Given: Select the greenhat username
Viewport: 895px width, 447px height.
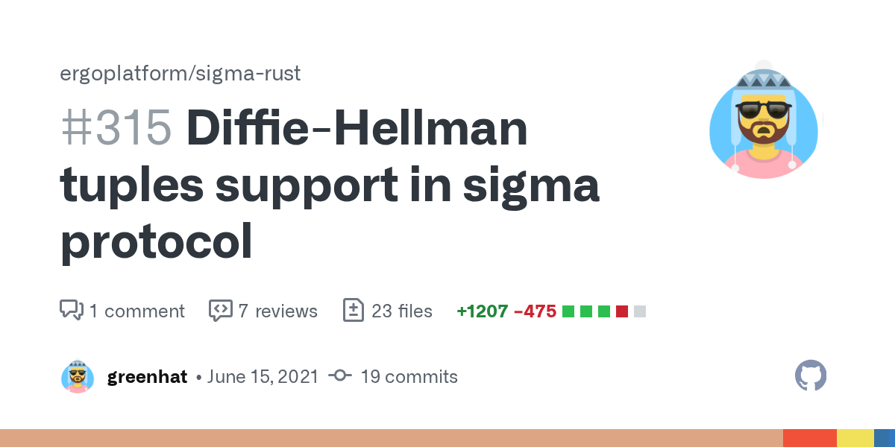Looking at the screenshot, I should click(x=147, y=377).
